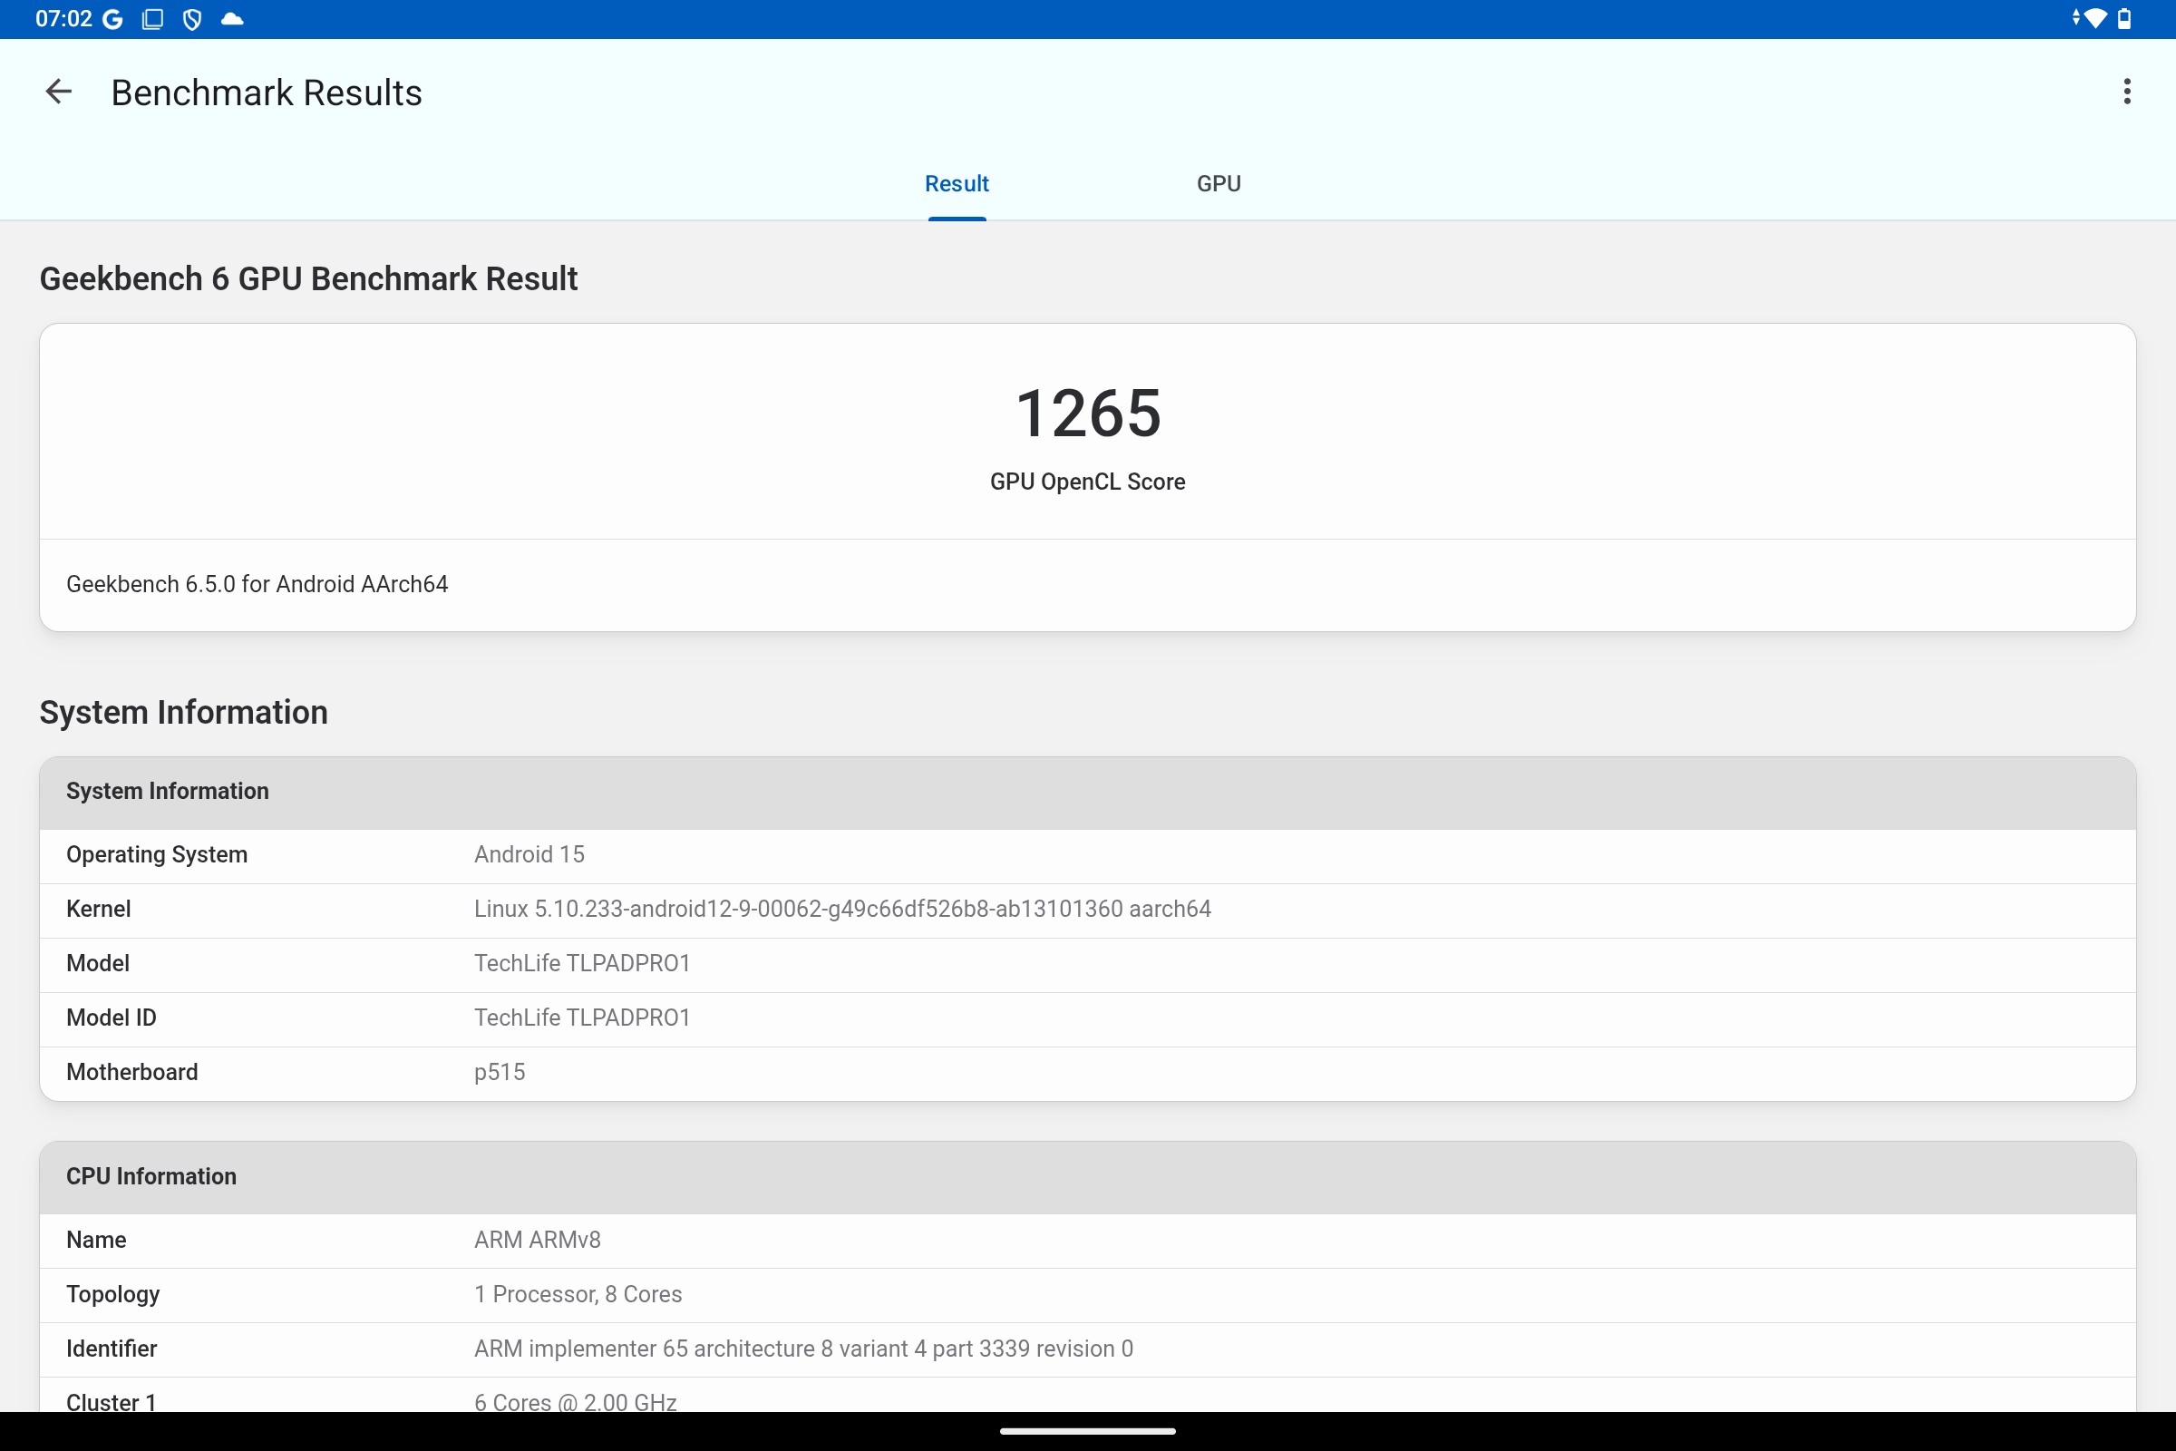This screenshot has width=2176, height=1451.
Task: Select the Result tab
Action: coord(957,183)
